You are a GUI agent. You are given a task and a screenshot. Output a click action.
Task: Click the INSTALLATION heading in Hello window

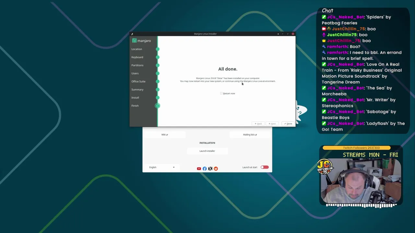[207, 143]
